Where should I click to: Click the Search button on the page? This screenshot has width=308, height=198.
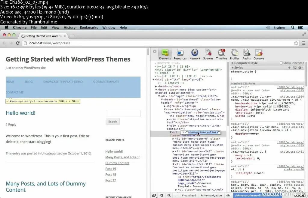[112, 122]
